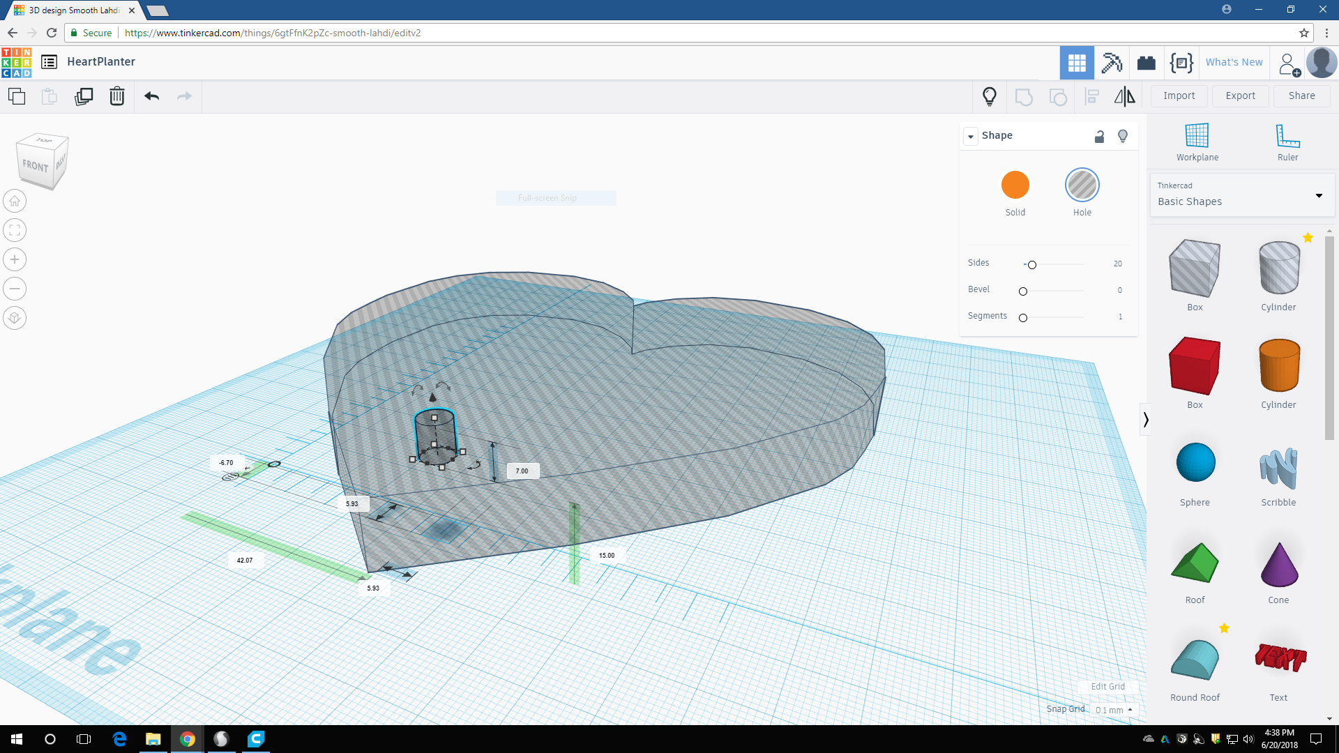Select the Round Roof shape
The height and width of the screenshot is (753, 1339).
[1195, 660]
